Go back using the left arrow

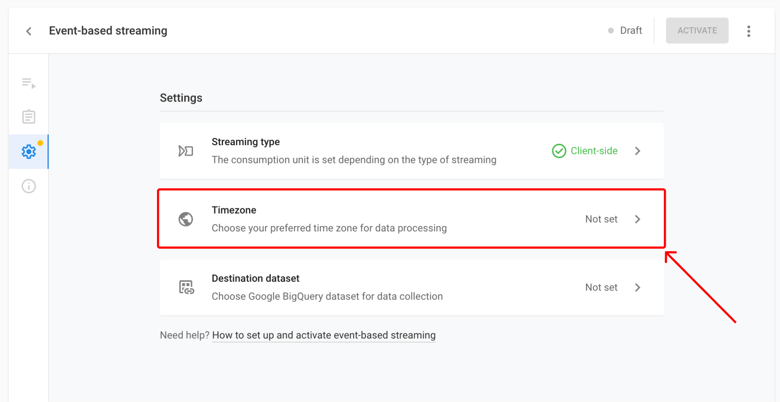point(29,31)
